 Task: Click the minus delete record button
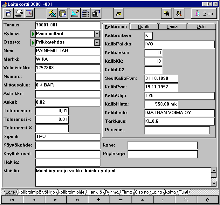tap(121, 200)
